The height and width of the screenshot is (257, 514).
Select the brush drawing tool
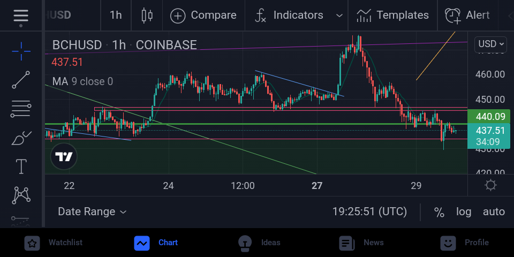click(x=21, y=138)
